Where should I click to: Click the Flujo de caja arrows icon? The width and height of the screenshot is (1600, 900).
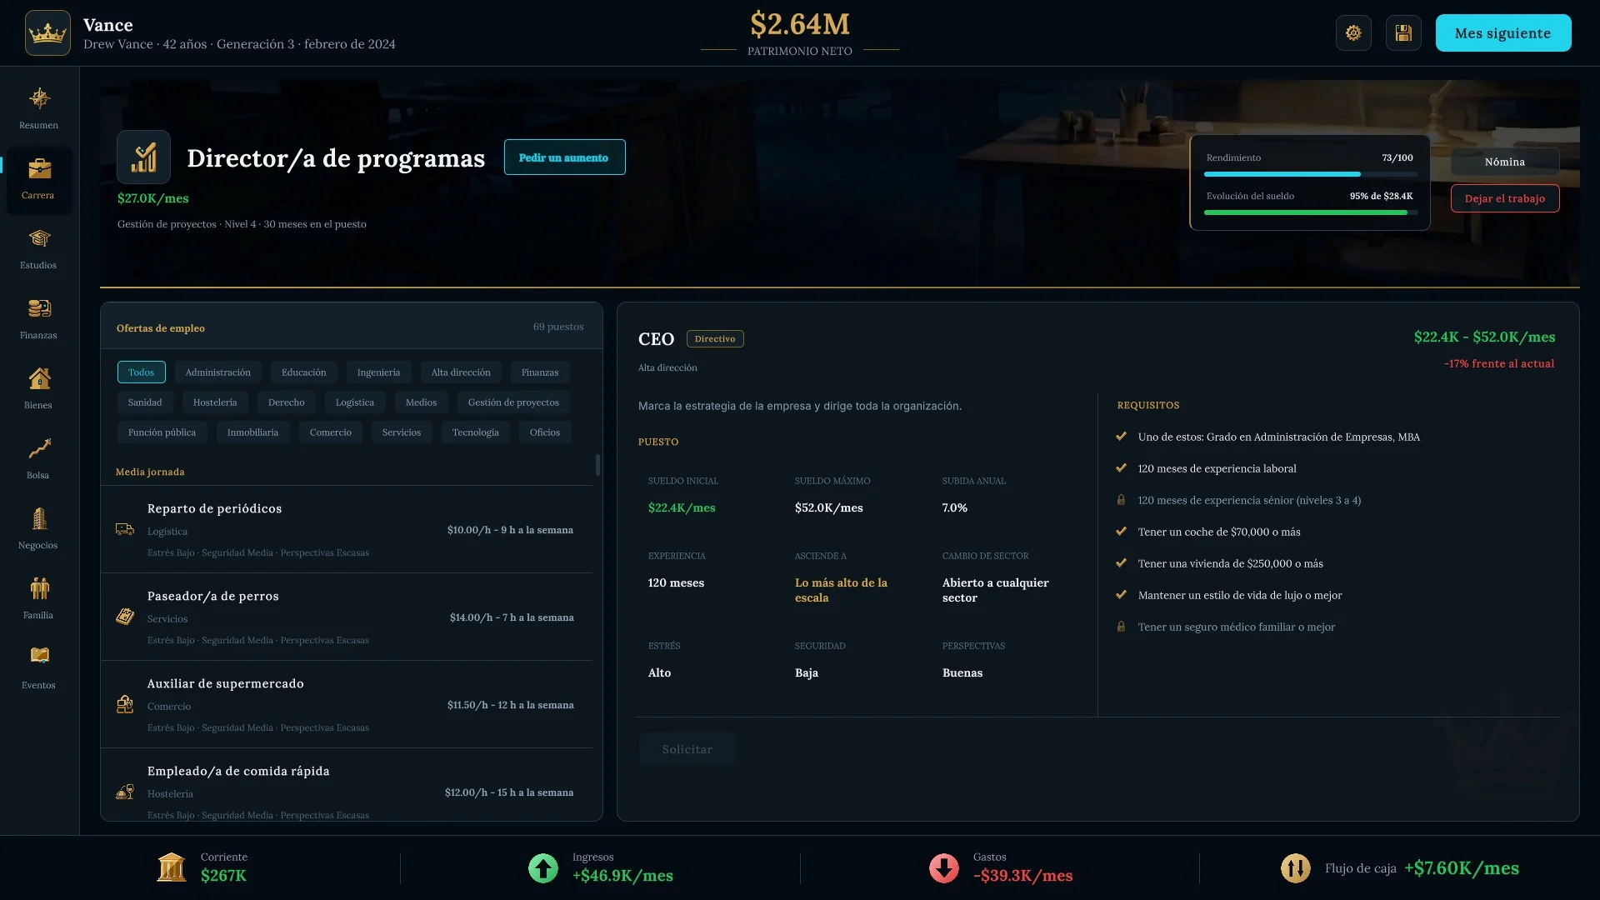pos(1296,868)
